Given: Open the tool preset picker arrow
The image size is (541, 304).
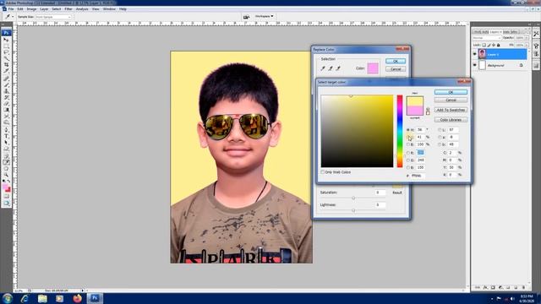Looking at the screenshot, I should (x=13, y=17).
